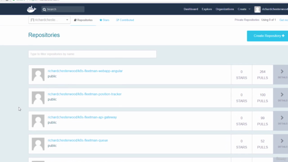Click the 52 PULLS count
Image resolution: width=288 pixels, height=162 pixels.
pyautogui.click(x=262, y=144)
